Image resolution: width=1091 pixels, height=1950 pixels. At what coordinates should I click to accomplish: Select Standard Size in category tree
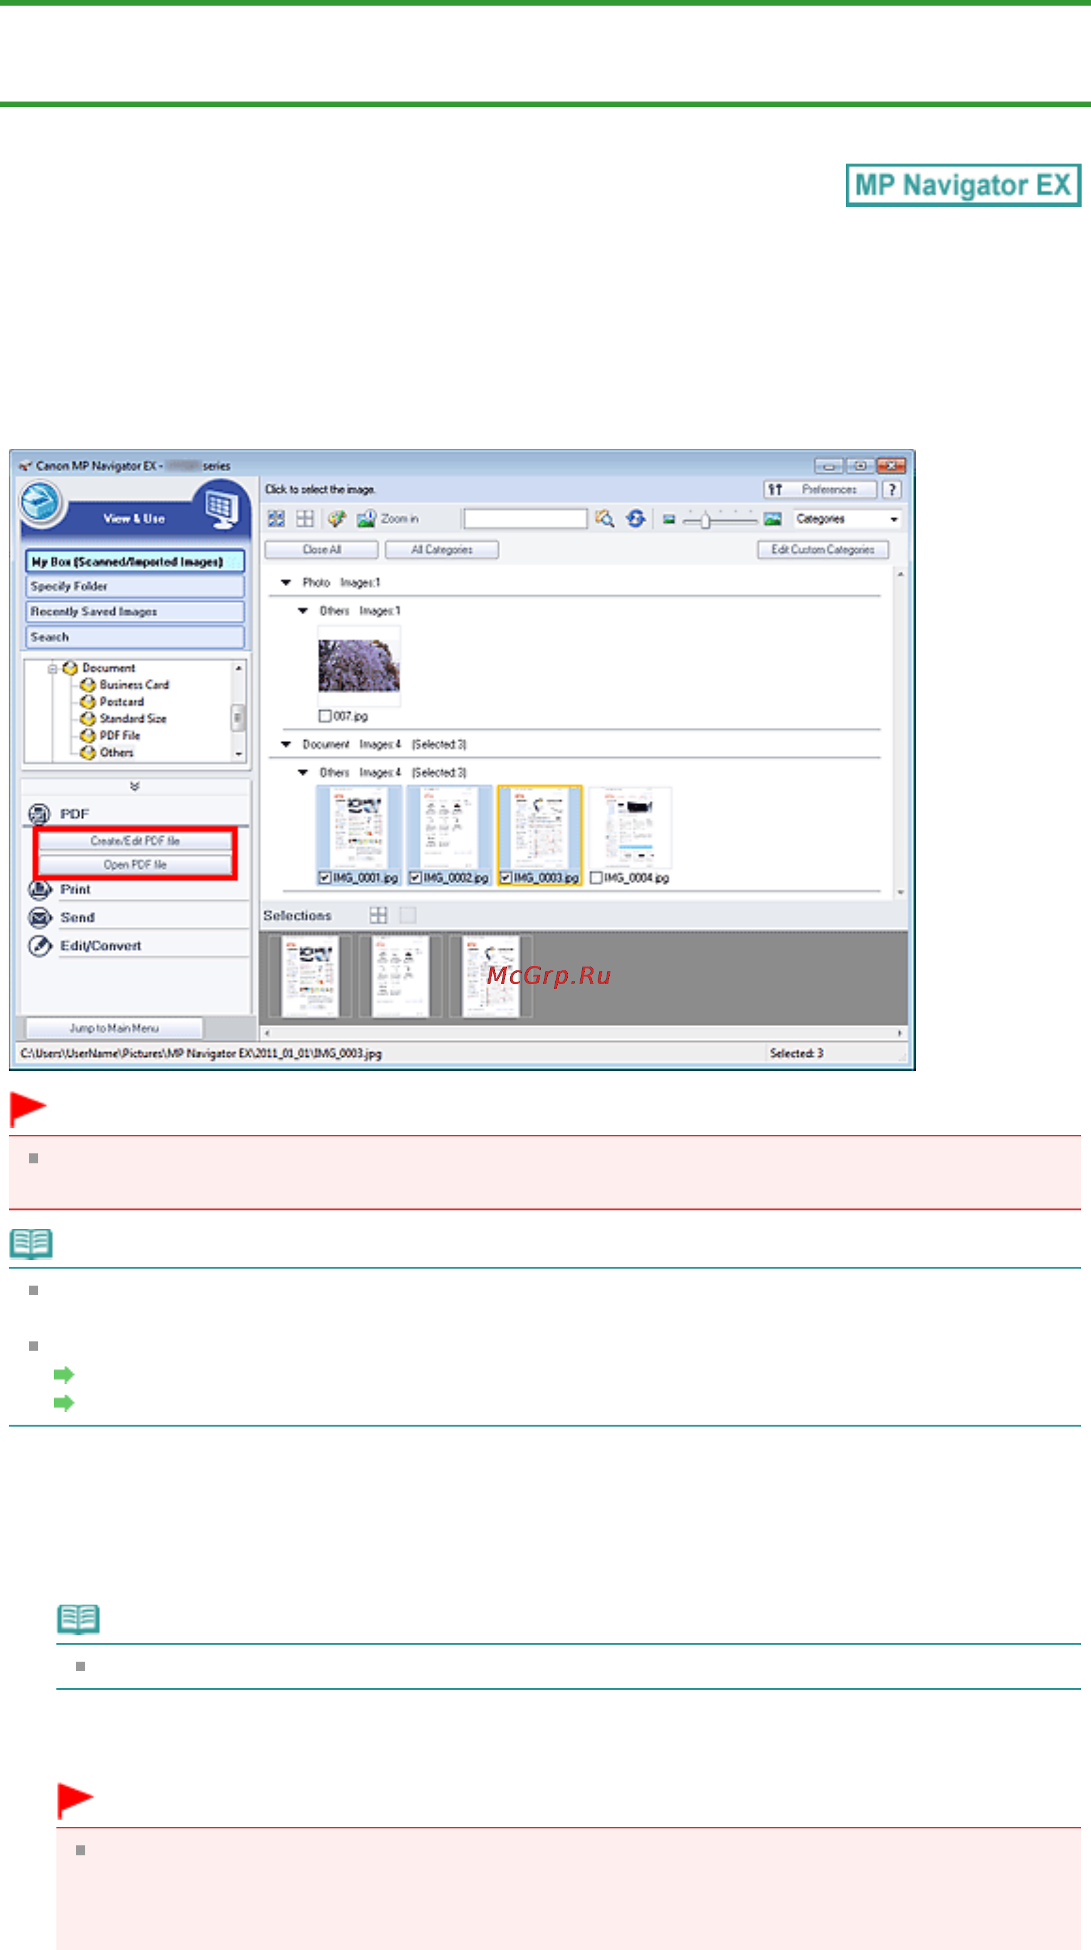pyautogui.click(x=133, y=718)
